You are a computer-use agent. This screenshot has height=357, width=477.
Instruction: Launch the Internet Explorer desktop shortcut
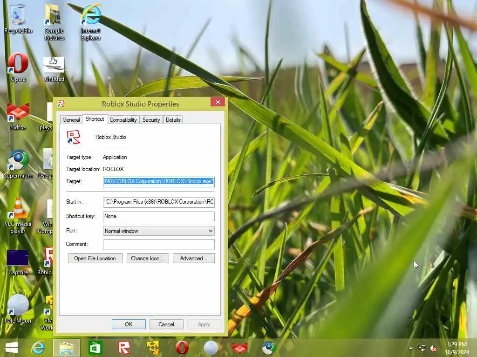[x=91, y=22]
